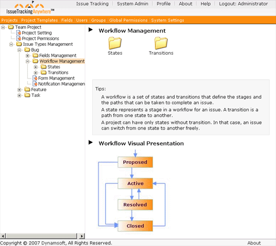Click the Notification Management page icon
276x246 pixels.
coord(35,84)
